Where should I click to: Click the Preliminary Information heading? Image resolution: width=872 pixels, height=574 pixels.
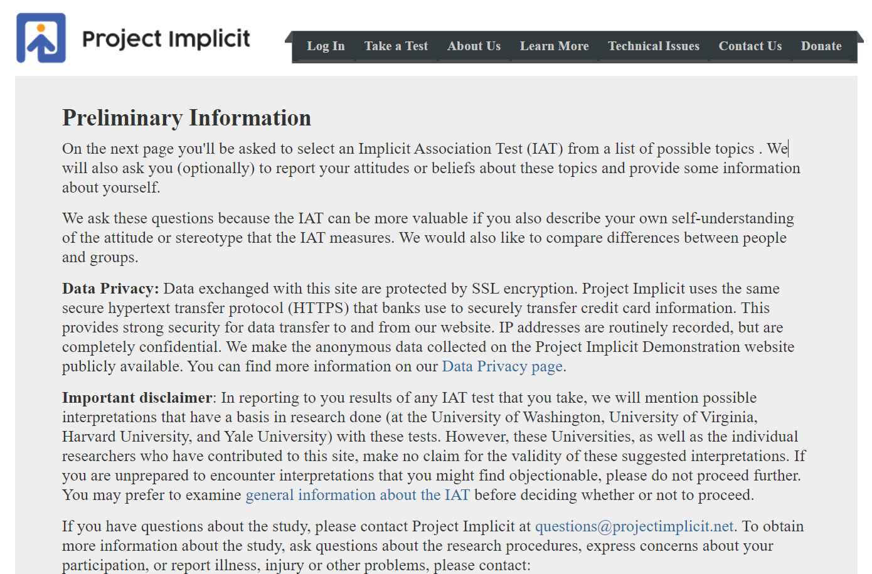[x=186, y=118]
